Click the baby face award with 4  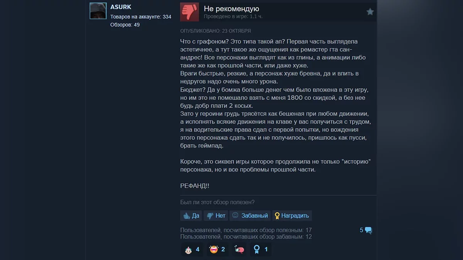[x=192, y=250]
